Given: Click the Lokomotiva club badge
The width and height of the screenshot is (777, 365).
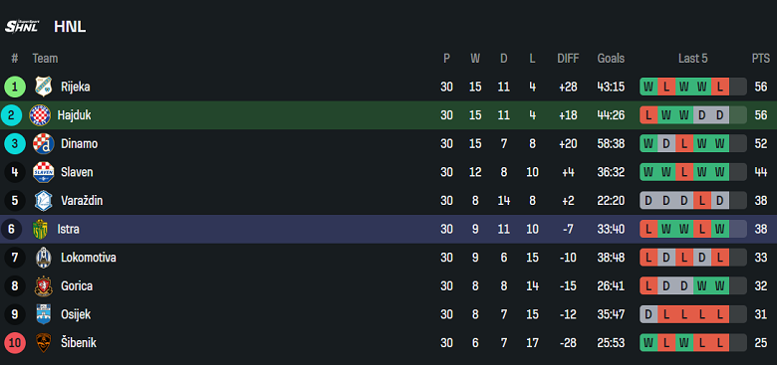Looking at the screenshot, I should pyautogui.click(x=43, y=258).
